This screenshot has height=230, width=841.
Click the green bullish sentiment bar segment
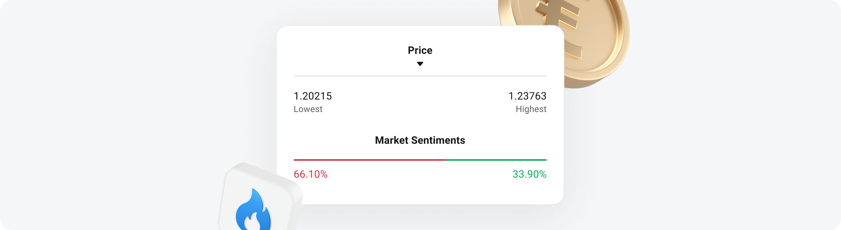pos(496,160)
